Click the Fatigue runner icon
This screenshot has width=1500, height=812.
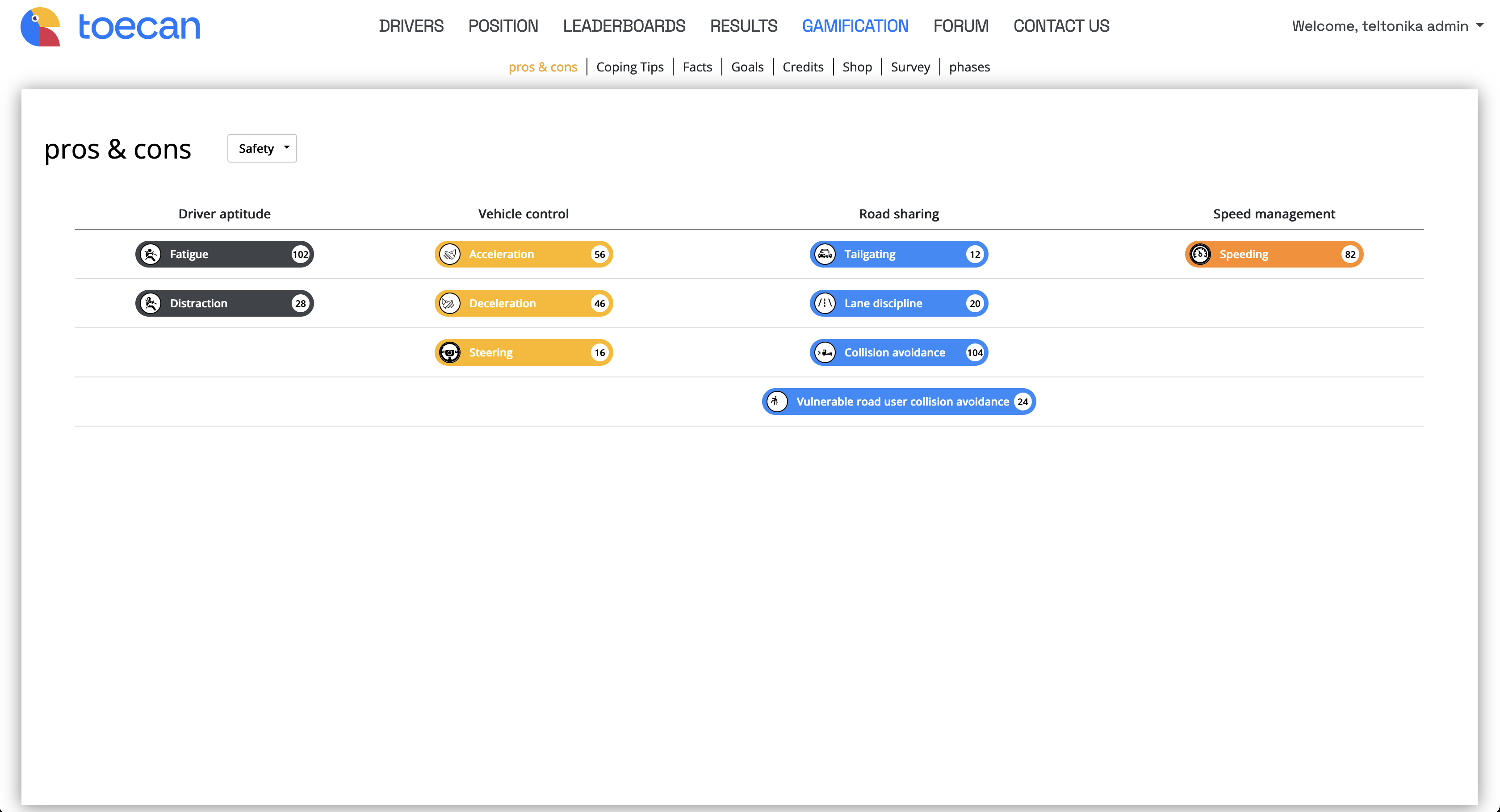click(151, 255)
